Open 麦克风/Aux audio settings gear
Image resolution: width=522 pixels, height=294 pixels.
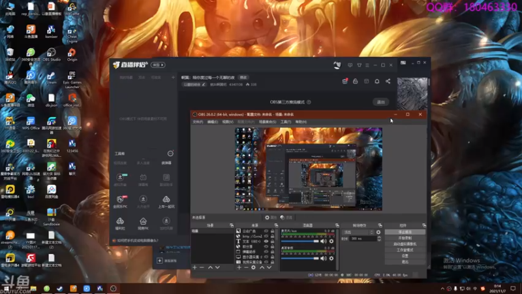point(331,241)
